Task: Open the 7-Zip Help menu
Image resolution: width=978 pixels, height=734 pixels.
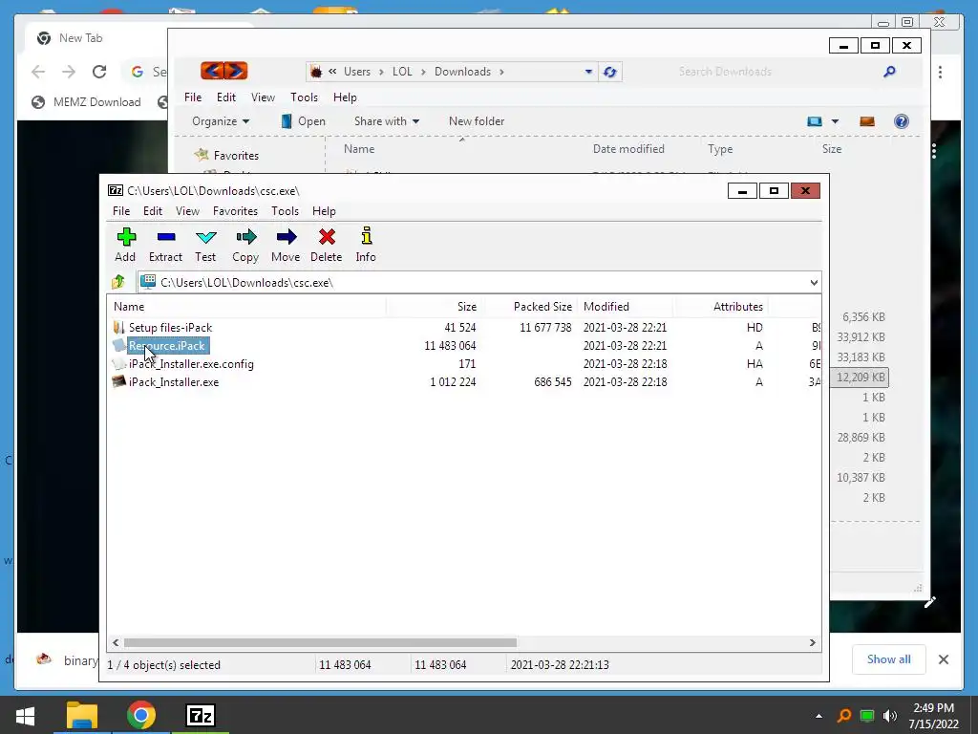Action: [324, 211]
